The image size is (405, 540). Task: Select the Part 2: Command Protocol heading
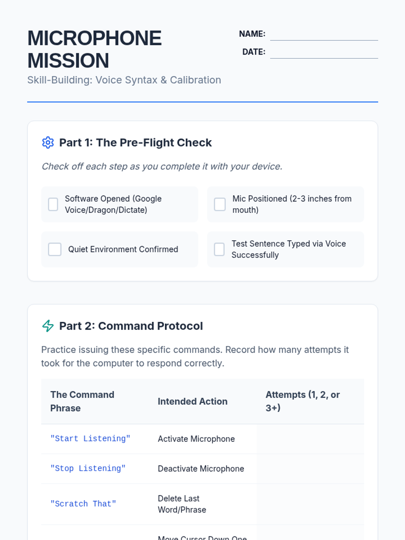coord(131,326)
